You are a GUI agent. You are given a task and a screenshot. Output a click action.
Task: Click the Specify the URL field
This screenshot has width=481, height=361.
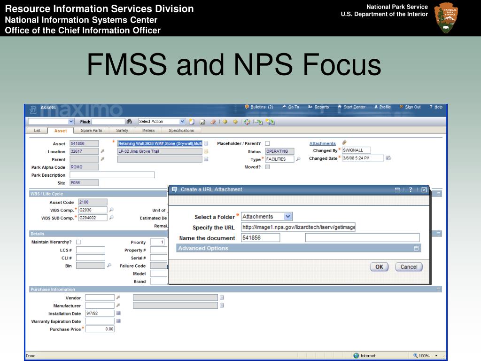[298, 227]
